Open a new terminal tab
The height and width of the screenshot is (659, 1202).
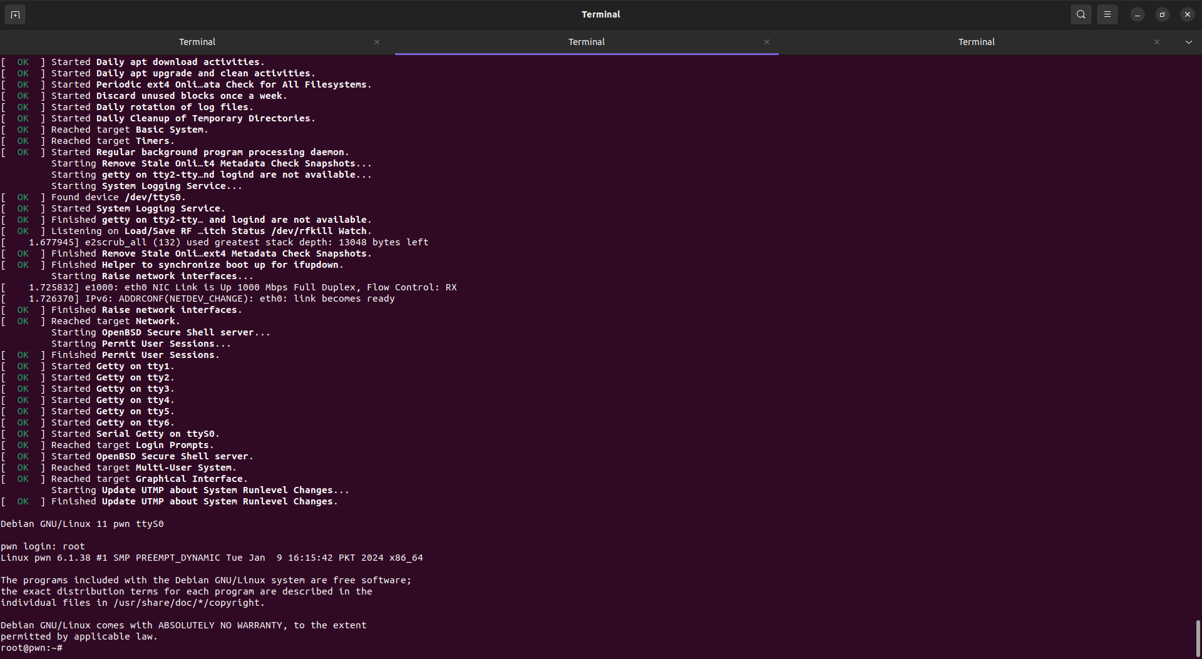15,14
